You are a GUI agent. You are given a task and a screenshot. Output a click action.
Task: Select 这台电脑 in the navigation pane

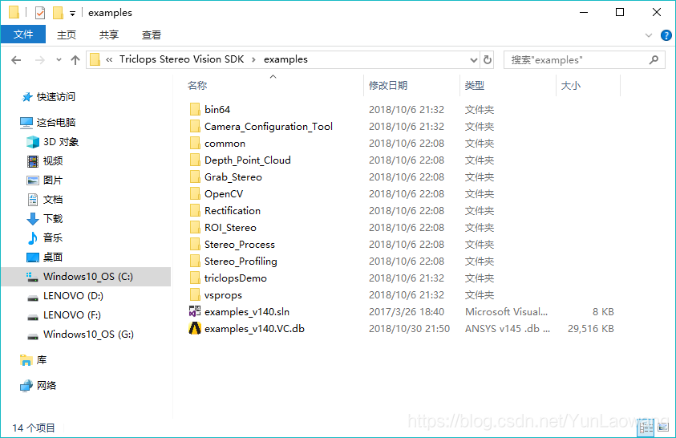(x=55, y=123)
